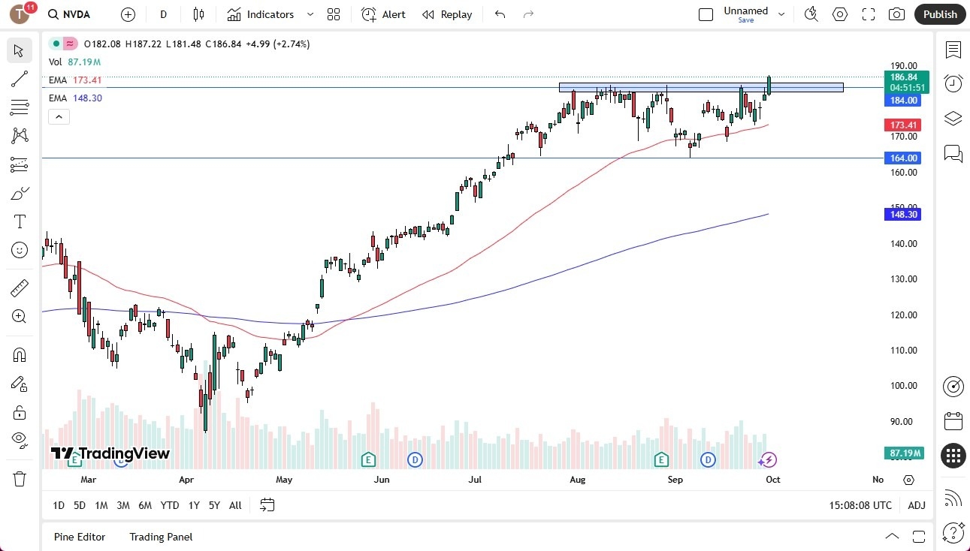Open the Measure ruler tool

(19, 288)
